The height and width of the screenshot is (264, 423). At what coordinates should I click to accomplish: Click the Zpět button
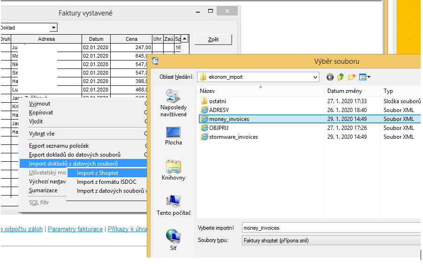click(x=213, y=39)
